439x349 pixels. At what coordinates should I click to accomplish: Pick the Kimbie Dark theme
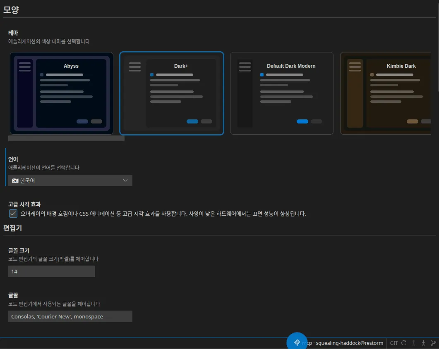pos(385,93)
